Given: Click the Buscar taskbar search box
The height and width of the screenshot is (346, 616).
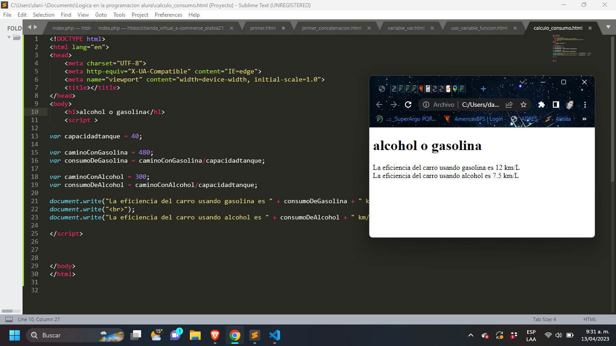Looking at the screenshot, I should click(x=75, y=335).
